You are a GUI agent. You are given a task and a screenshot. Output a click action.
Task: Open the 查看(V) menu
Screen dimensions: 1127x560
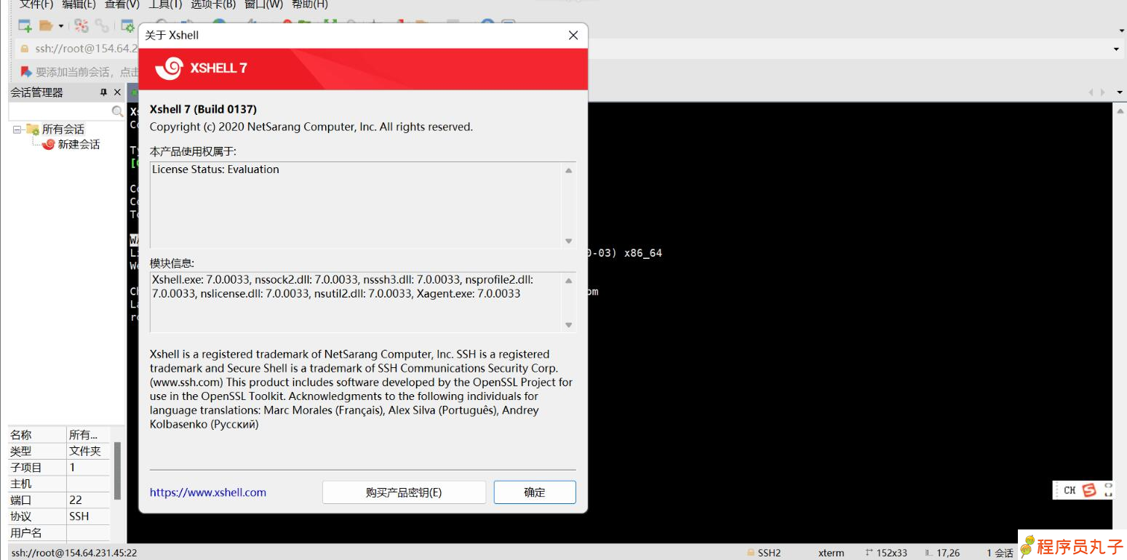click(x=122, y=4)
